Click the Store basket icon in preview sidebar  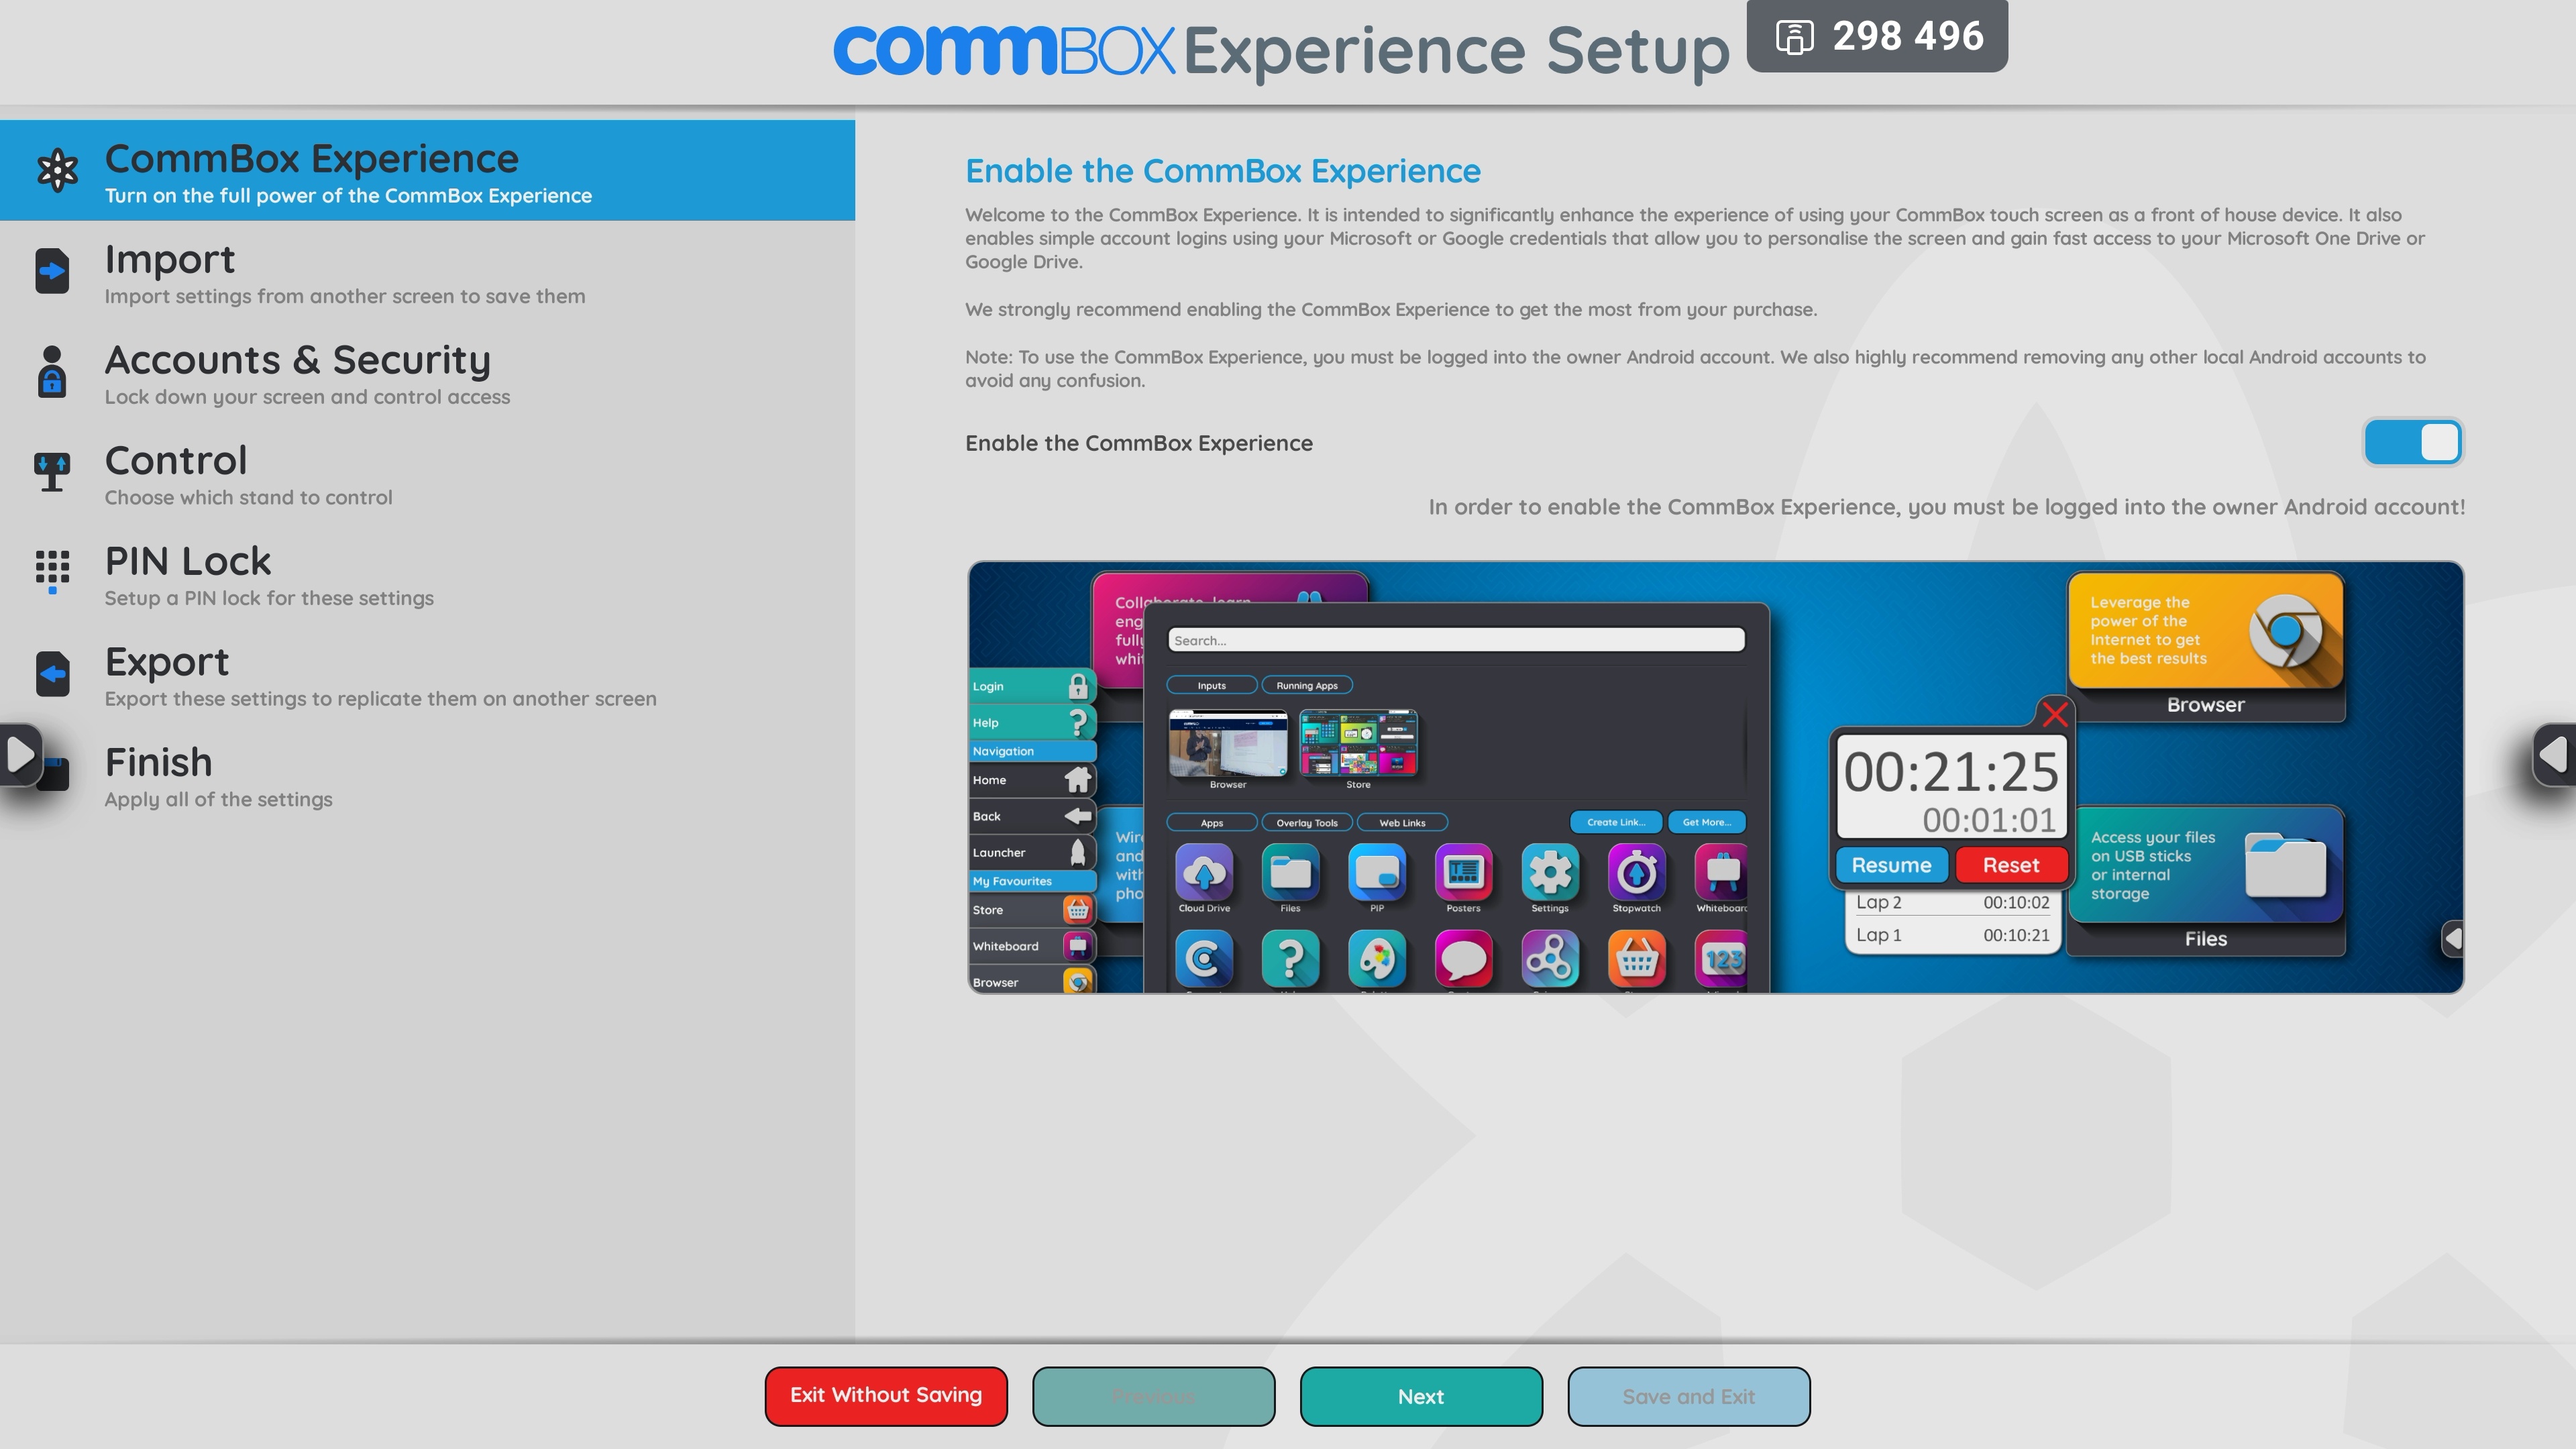(1077, 910)
